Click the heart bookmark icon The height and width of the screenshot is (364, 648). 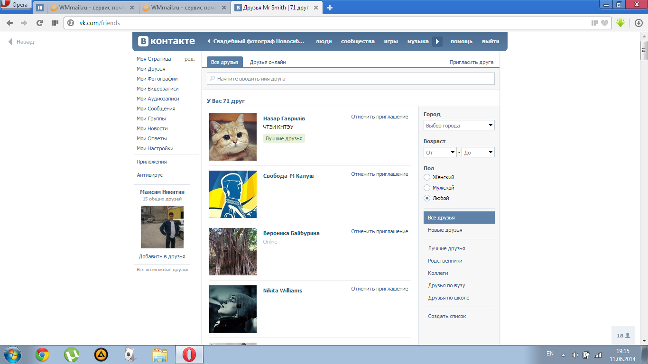(x=604, y=23)
